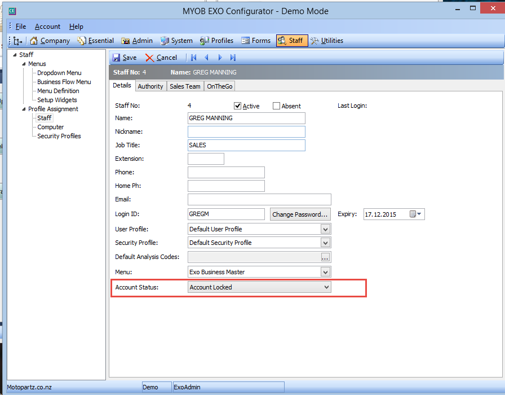Go to the previous staff record

pos(206,58)
